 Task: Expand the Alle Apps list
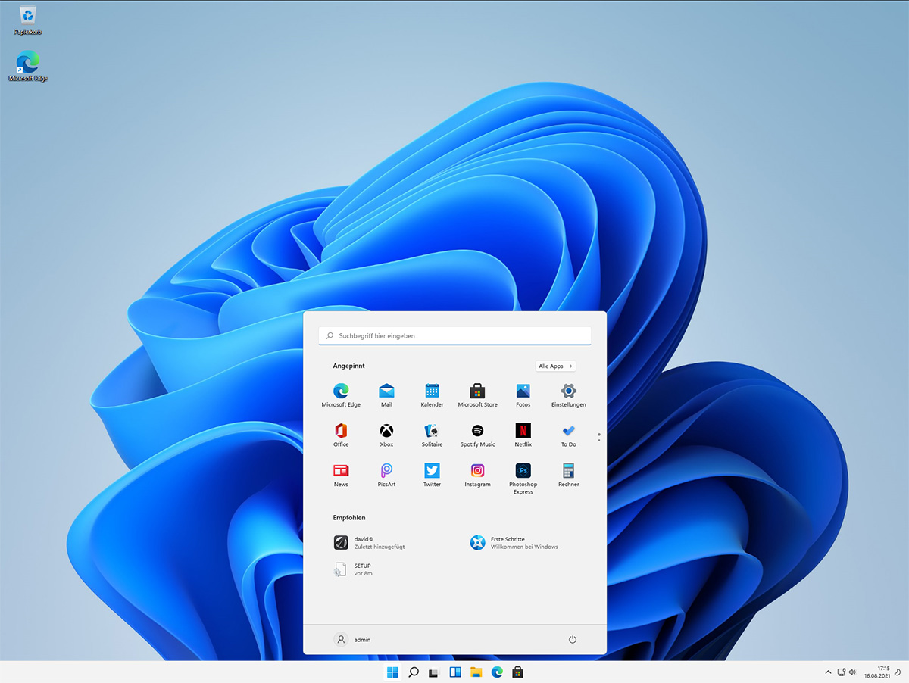pos(555,366)
